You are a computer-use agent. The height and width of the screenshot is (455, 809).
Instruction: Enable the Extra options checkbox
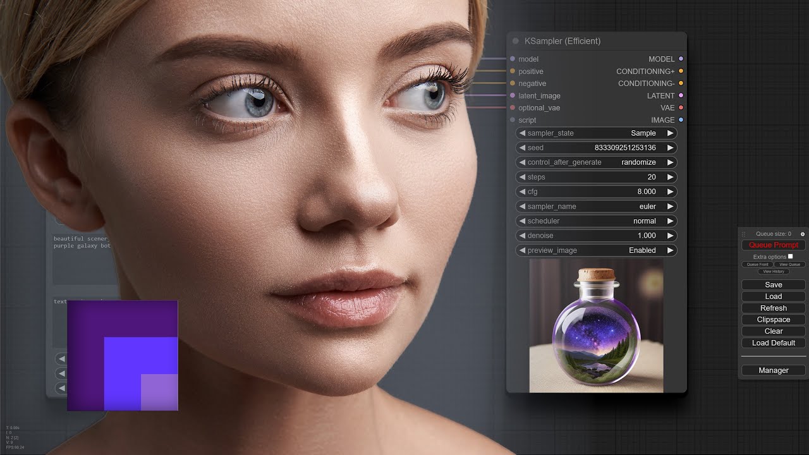click(790, 257)
